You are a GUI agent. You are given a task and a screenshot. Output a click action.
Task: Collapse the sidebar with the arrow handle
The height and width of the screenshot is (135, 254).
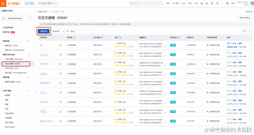36,92
